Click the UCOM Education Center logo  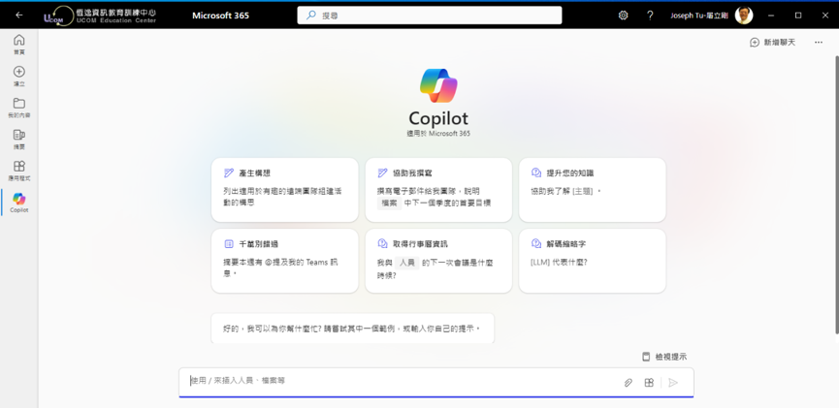[x=100, y=16]
